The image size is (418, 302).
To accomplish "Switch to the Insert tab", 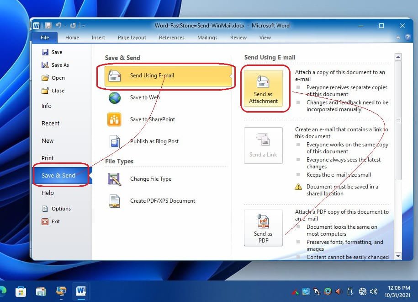I will (x=98, y=38).
